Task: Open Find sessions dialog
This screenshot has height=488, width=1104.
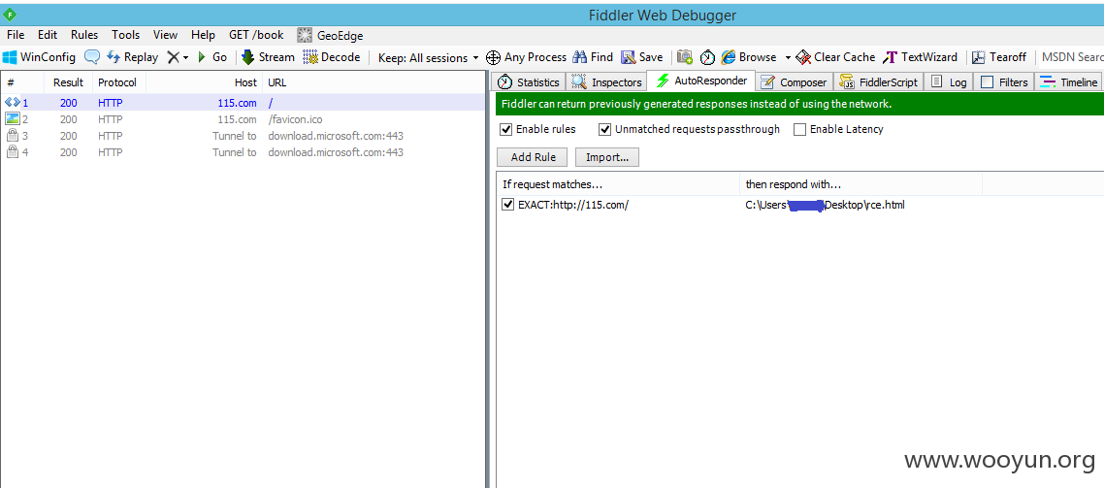Action: tap(593, 58)
